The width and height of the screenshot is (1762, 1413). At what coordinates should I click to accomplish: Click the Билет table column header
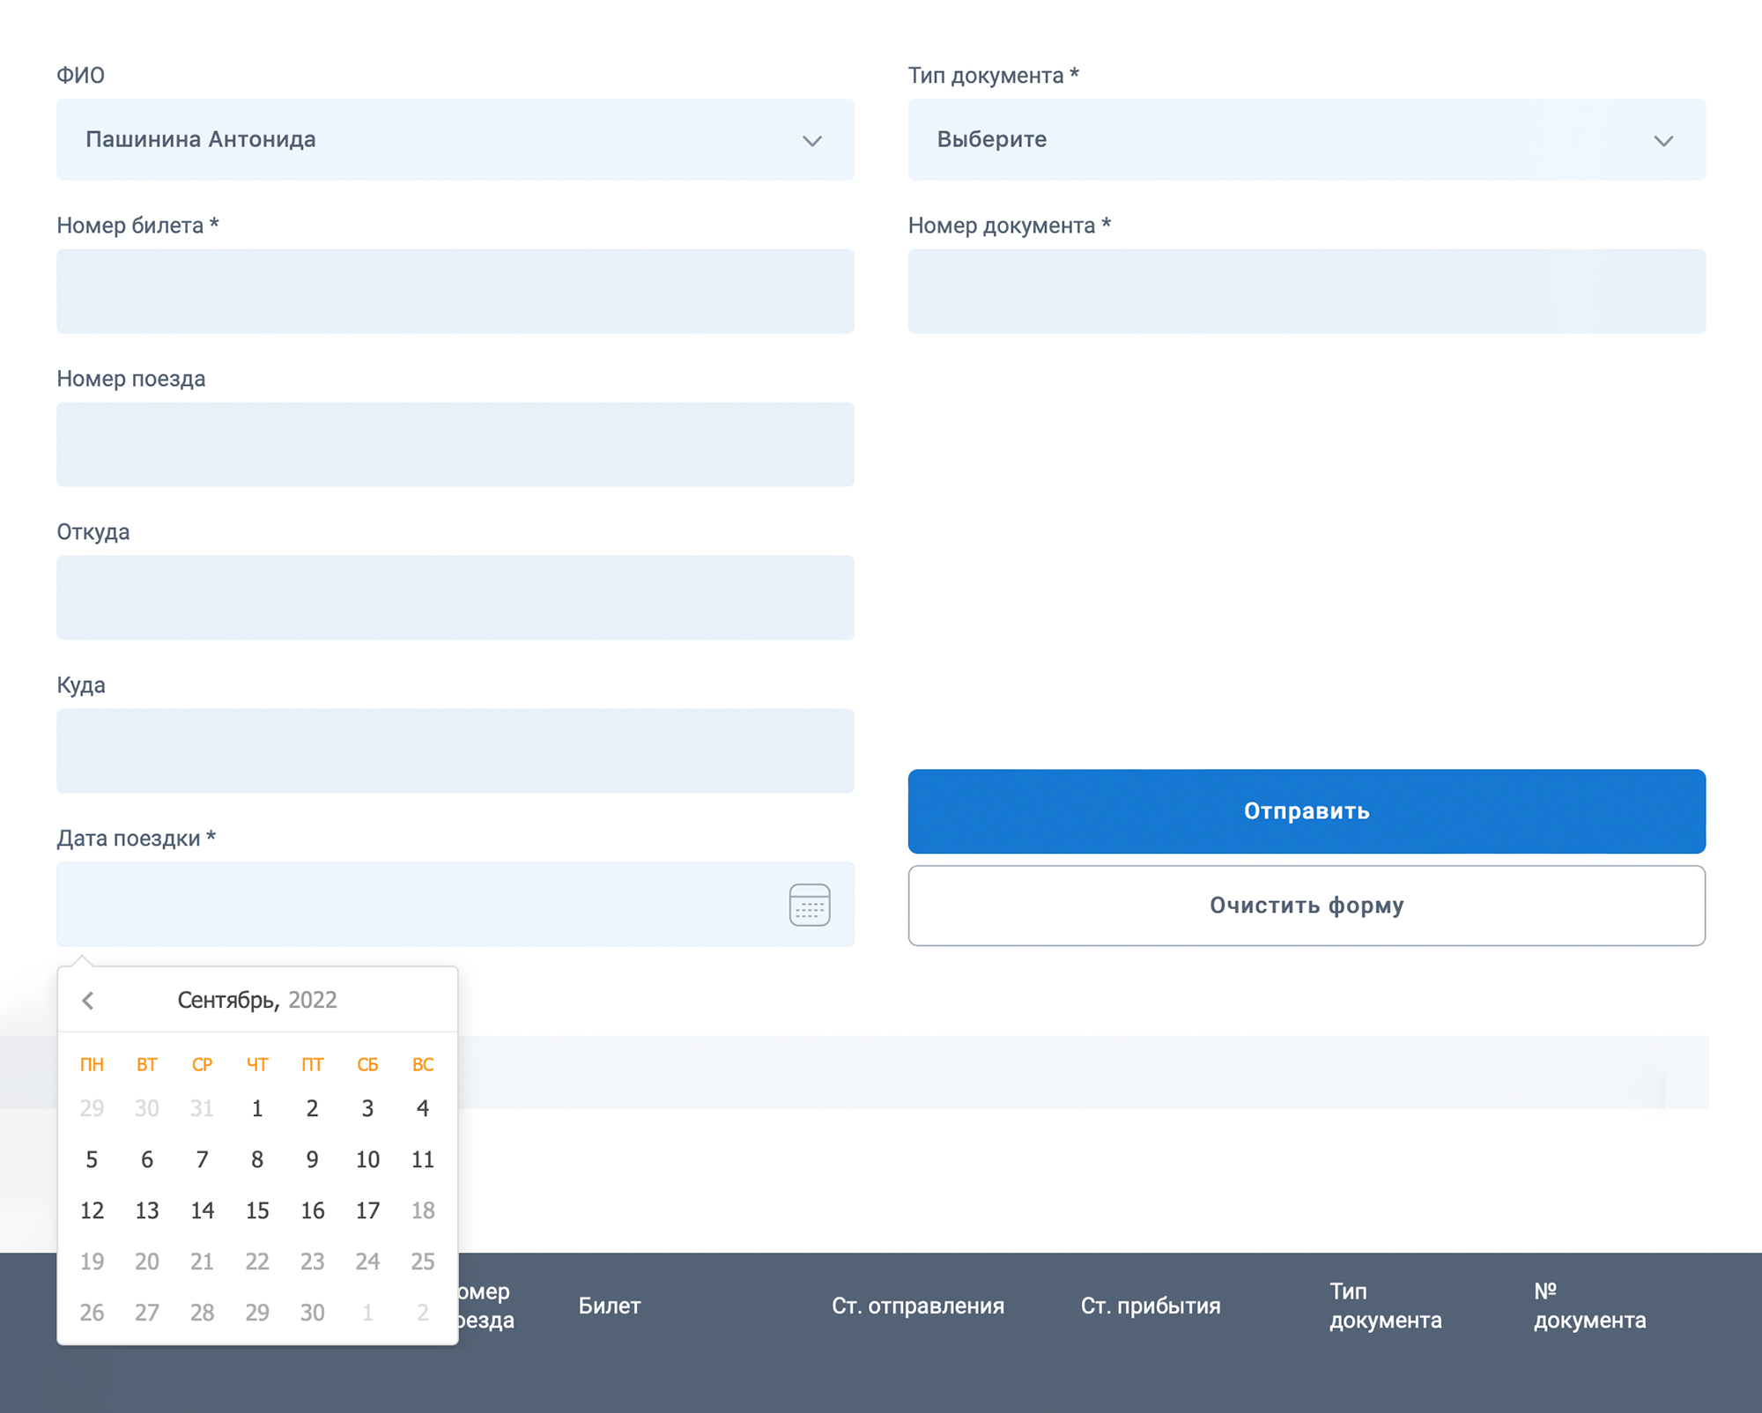click(x=610, y=1306)
